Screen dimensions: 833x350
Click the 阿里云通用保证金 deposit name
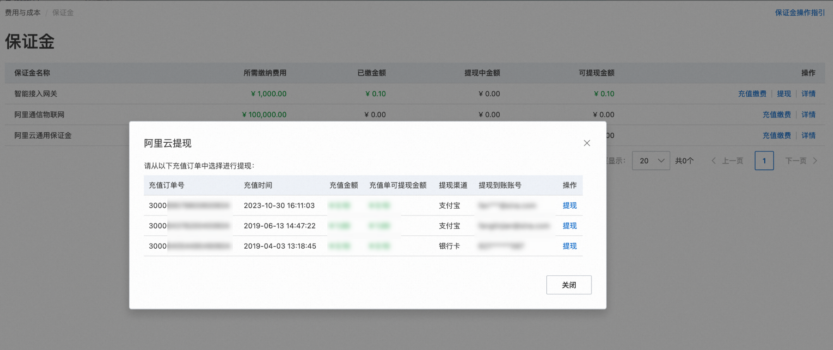coord(43,135)
